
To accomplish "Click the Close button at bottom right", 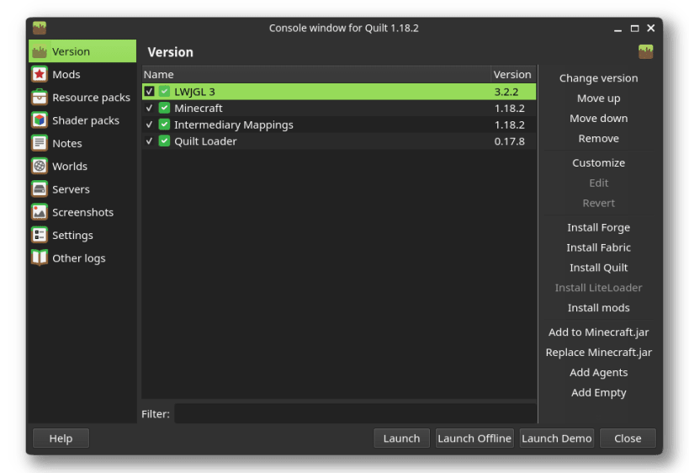I will (628, 438).
